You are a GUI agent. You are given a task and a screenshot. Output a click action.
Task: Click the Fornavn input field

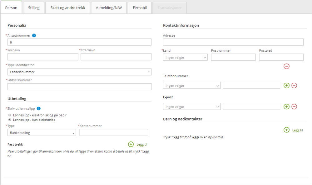(x=43, y=57)
